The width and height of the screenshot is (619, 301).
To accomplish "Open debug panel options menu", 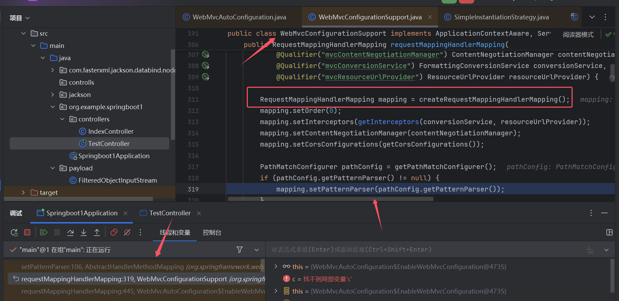I will point(591,213).
